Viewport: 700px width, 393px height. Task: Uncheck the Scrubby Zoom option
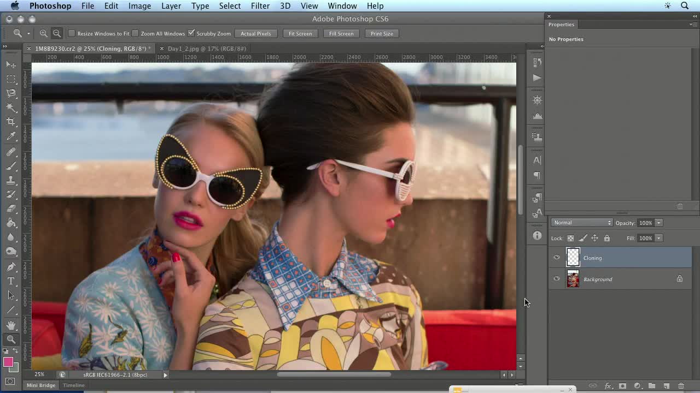[191, 33]
